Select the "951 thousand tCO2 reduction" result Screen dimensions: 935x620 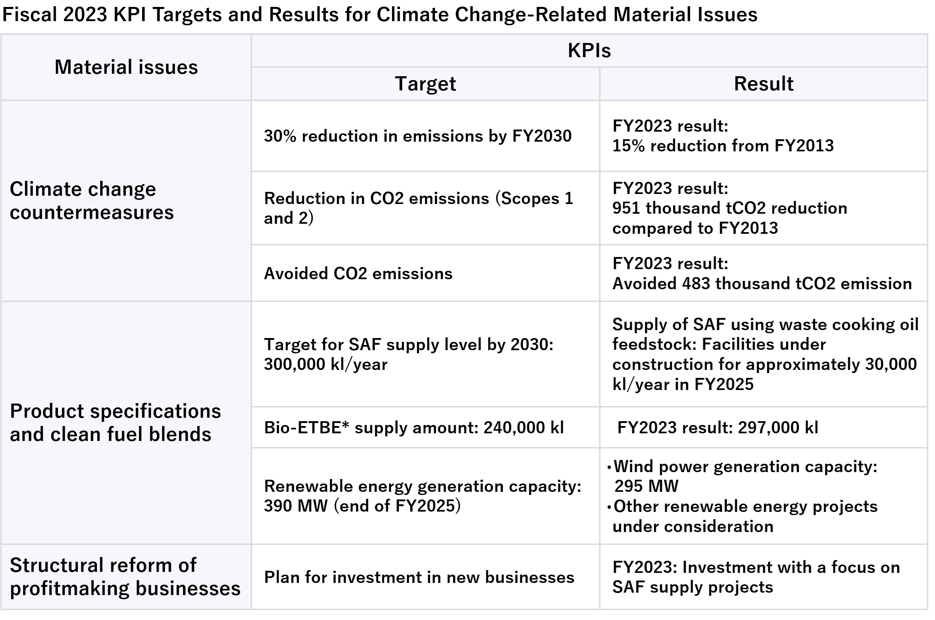pyautogui.click(x=730, y=208)
